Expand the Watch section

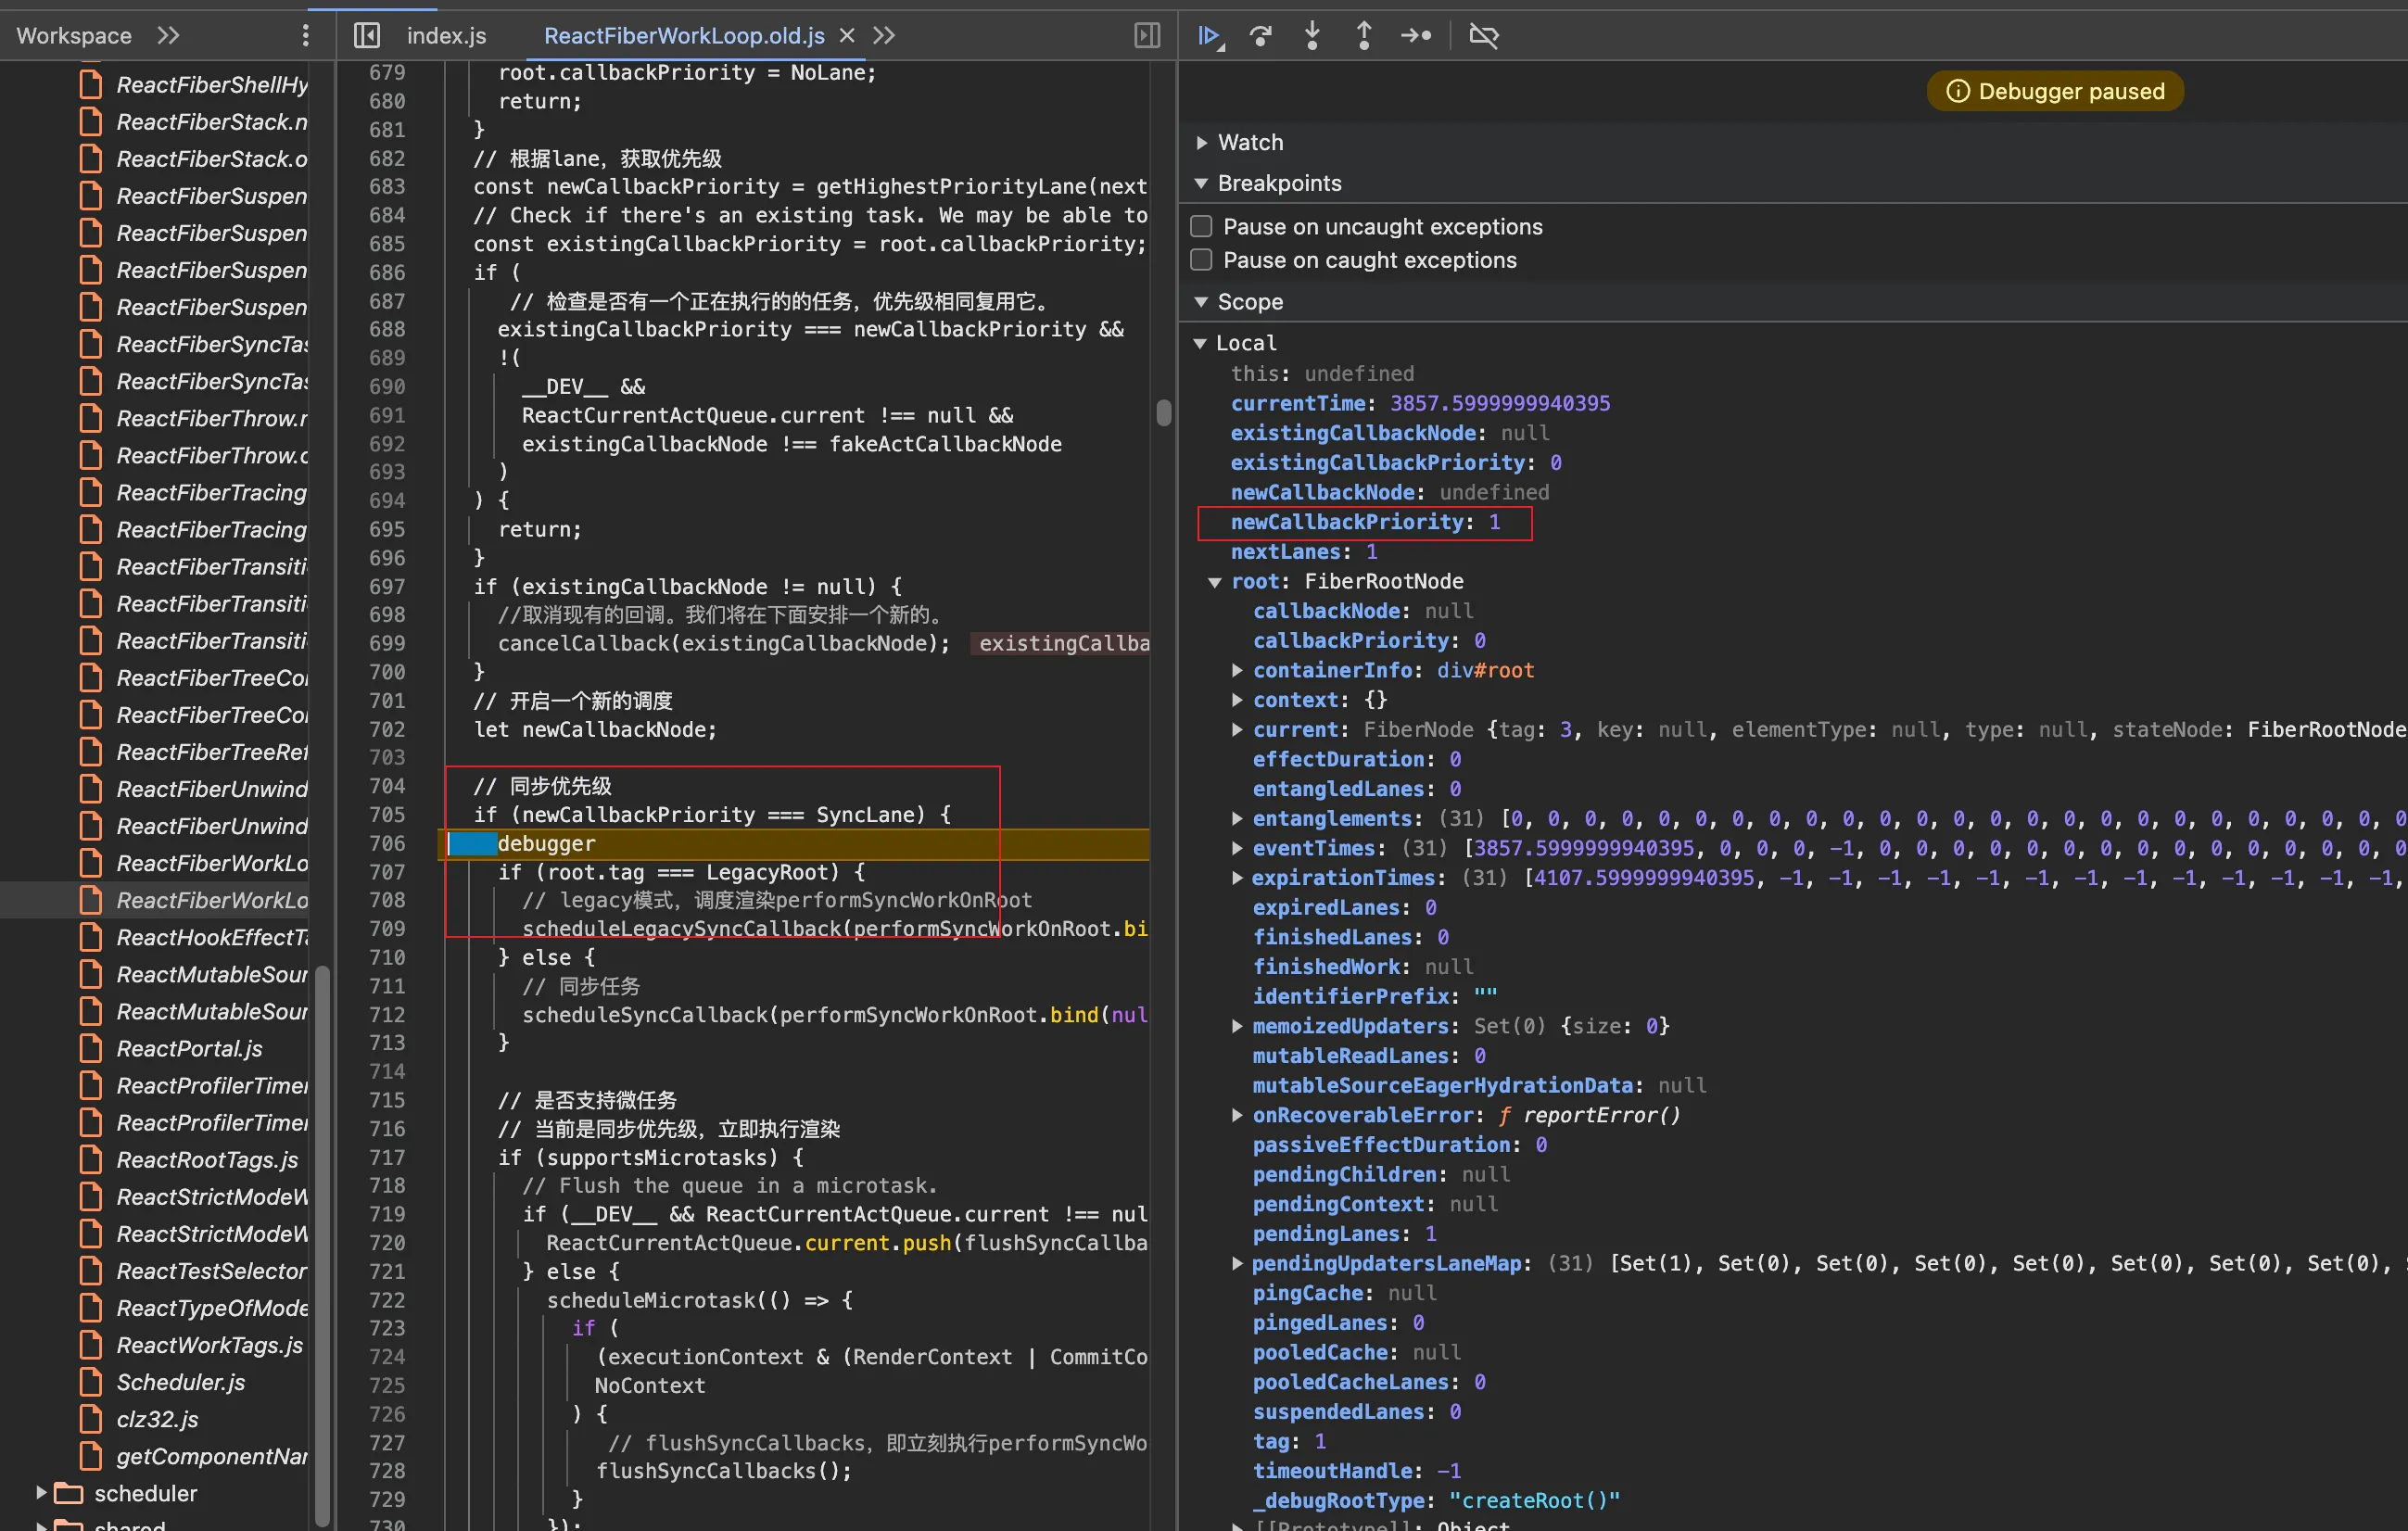click(1202, 143)
